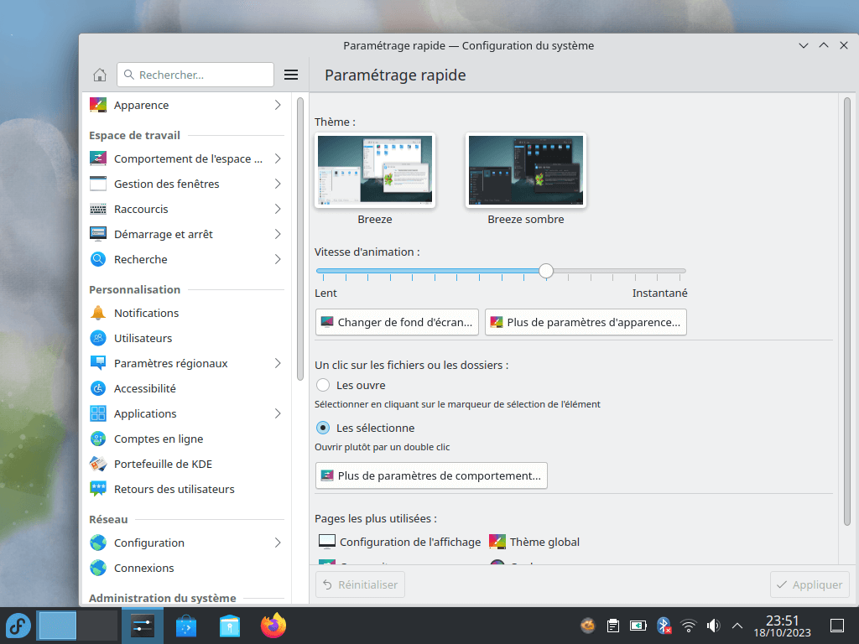The height and width of the screenshot is (644, 859).
Task: Click the Portefeuille de KDE wallet icon
Action: click(x=98, y=465)
